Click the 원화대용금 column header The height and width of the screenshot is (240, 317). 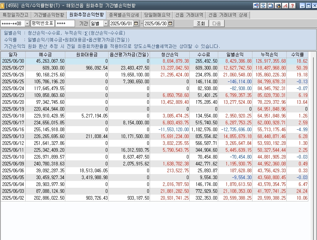click(x=87, y=54)
